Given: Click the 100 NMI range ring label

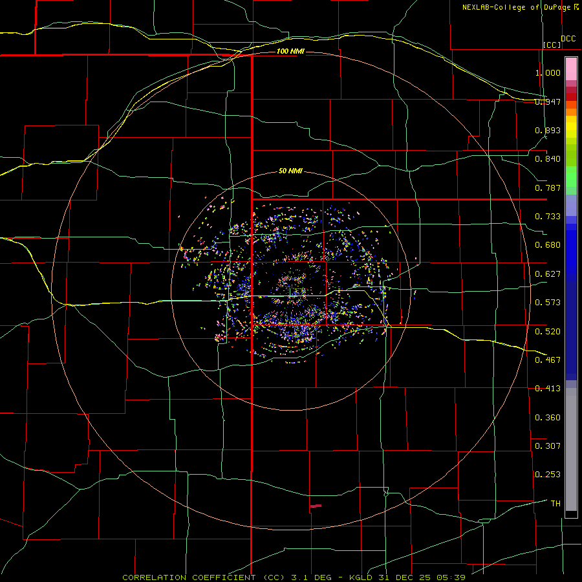Looking at the screenshot, I should click(x=290, y=51).
